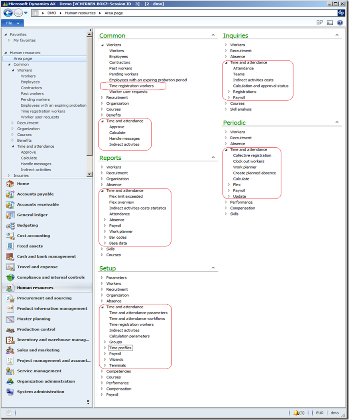349x420 pixels.
Task: Expand Time profiles under Setup
Action: point(105,348)
